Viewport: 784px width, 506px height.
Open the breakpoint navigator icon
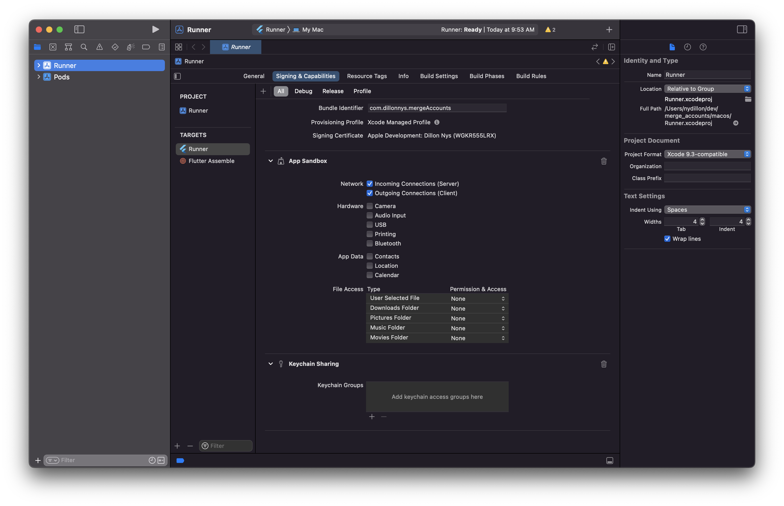click(x=146, y=47)
